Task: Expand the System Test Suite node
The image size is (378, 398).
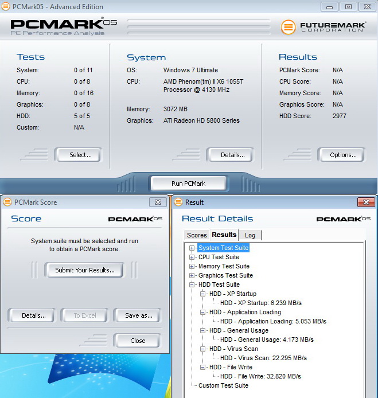Action: tap(192, 248)
